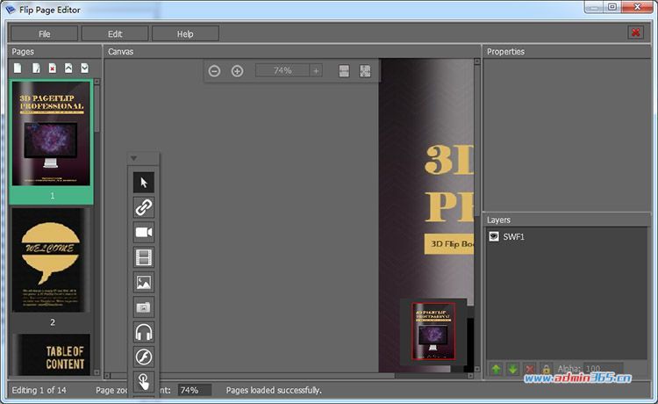Collapse the floating toolbox with triangle arrow
This screenshot has width=658, height=404.
click(134, 158)
